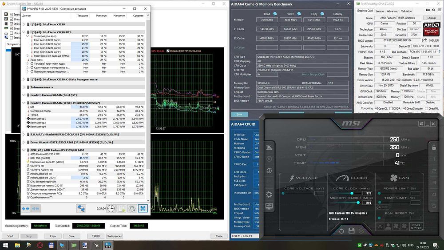This screenshot has height=250, width=444.
Task: Apply Afterburner settings with checkmark icon
Action: [361, 231]
